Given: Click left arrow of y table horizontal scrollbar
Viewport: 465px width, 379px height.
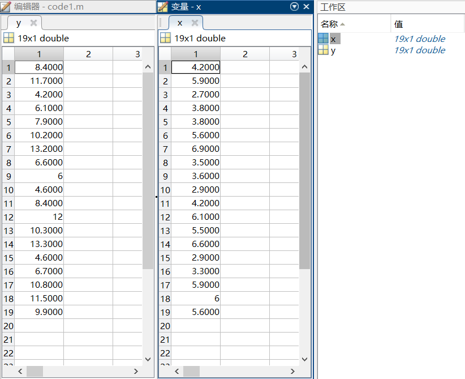Looking at the screenshot, I should pos(20,371).
